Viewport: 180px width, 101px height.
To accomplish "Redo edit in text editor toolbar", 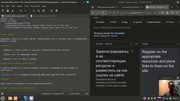I will pos(26,11).
